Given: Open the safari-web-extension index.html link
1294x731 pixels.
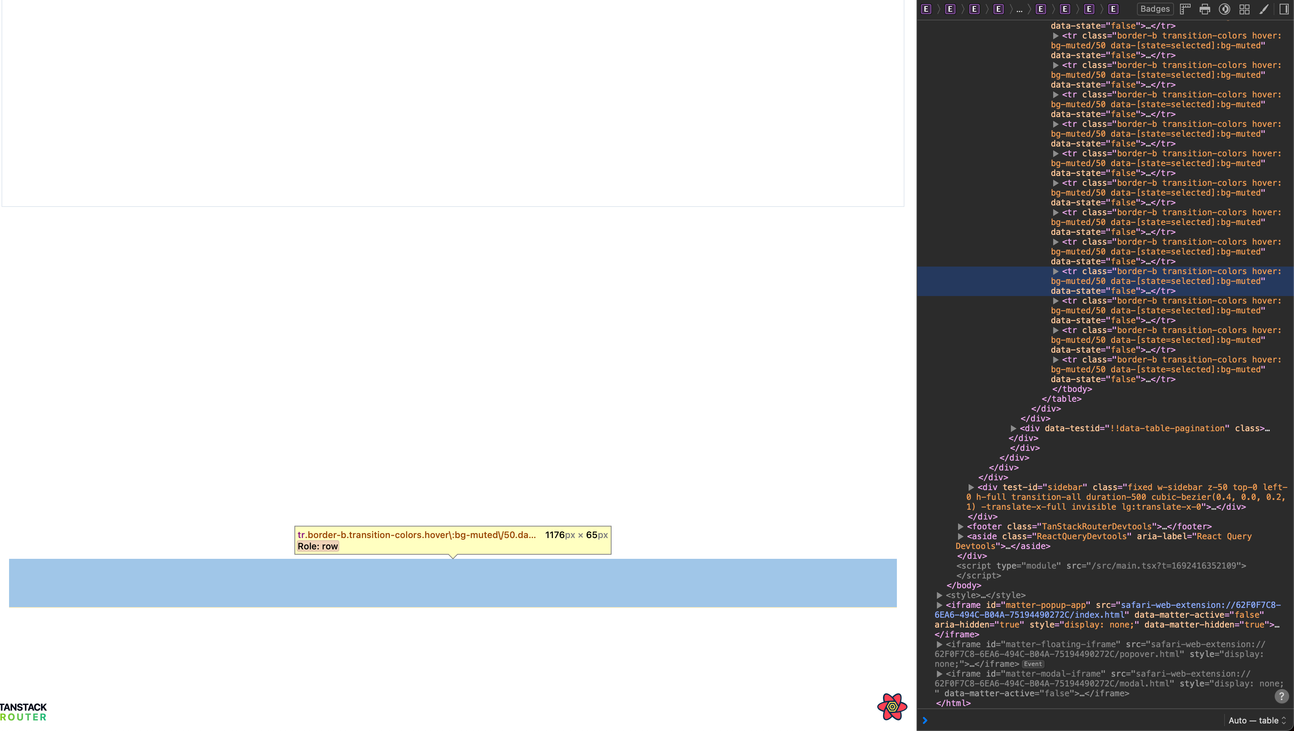Looking at the screenshot, I should click(x=1108, y=610).
